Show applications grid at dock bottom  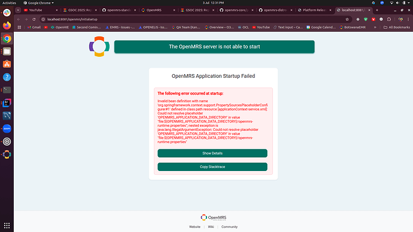pyautogui.click(x=7, y=225)
